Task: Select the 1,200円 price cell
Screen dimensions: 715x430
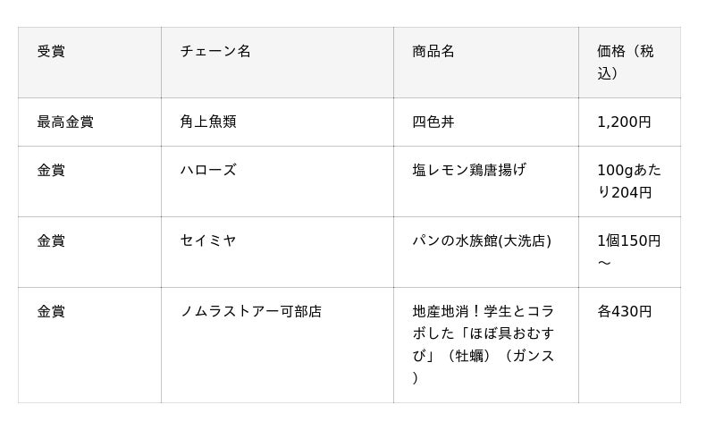Action: tap(624, 122)
